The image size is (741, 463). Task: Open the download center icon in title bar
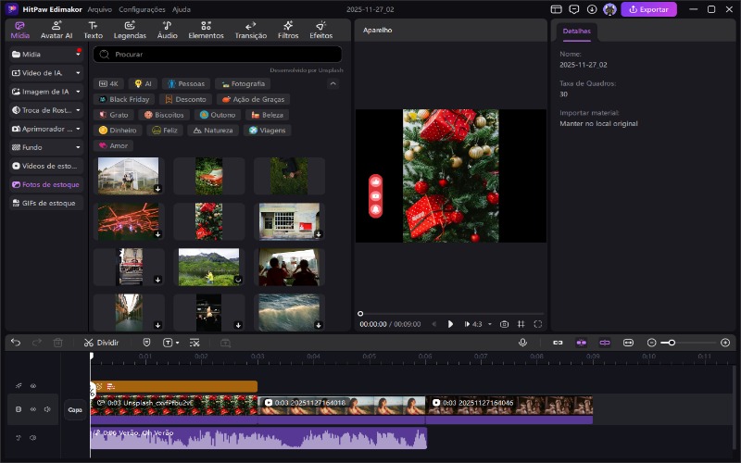coord(592,9)
